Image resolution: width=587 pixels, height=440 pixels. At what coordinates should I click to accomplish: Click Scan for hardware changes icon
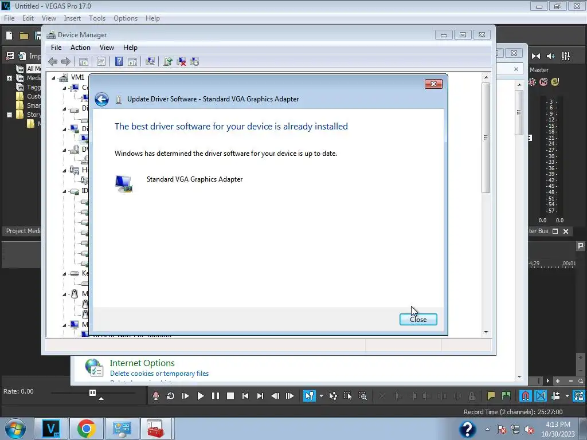(x=150, y=62)
